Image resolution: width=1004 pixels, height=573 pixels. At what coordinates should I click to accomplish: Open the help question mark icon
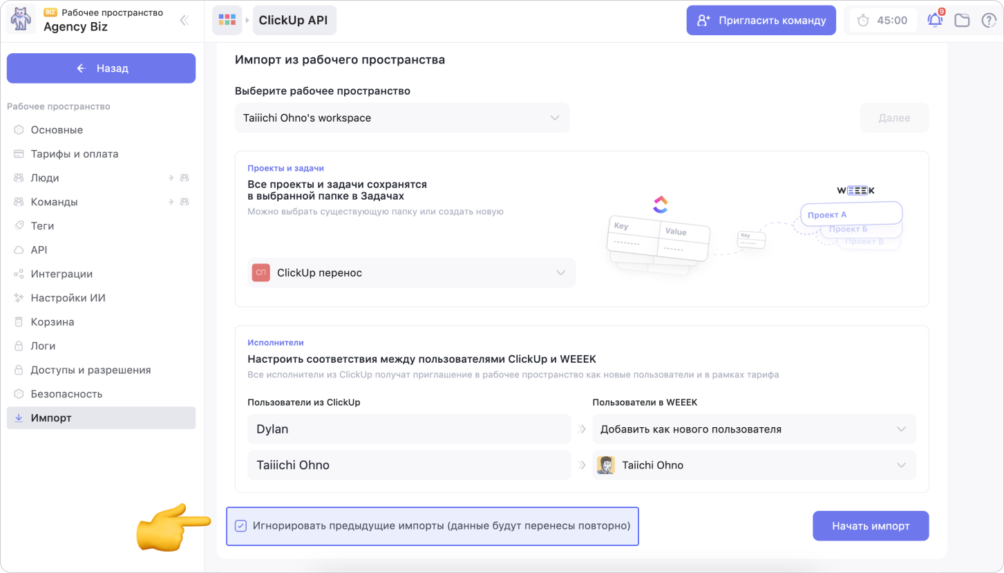(x=989, y=20)
